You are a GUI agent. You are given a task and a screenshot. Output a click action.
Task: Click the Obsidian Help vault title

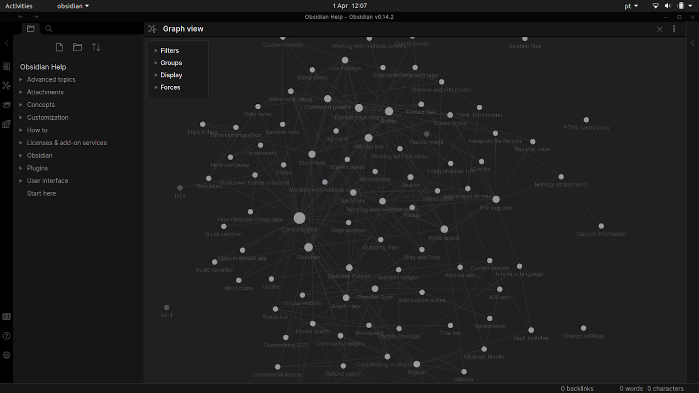point(43,67)
